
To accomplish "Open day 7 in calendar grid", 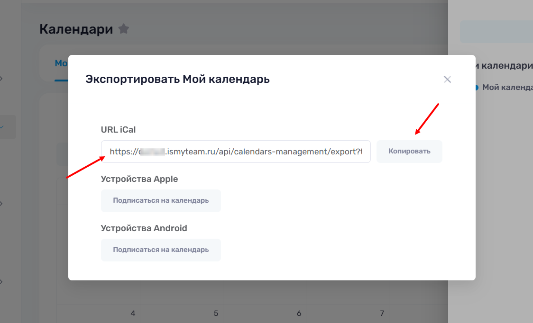I will [x=382, y=314].
